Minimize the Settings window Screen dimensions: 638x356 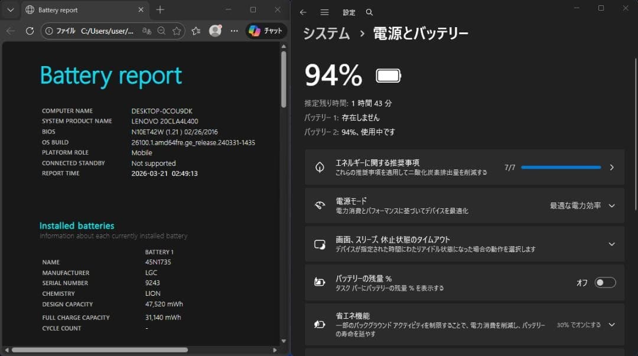point(577,8)
